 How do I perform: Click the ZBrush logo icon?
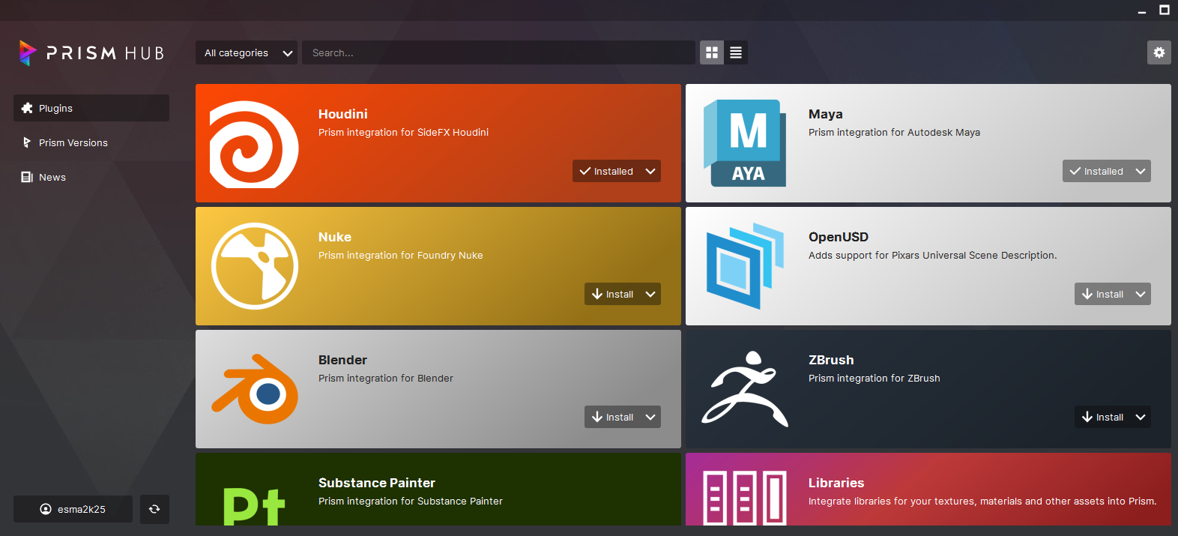point(745,390)
